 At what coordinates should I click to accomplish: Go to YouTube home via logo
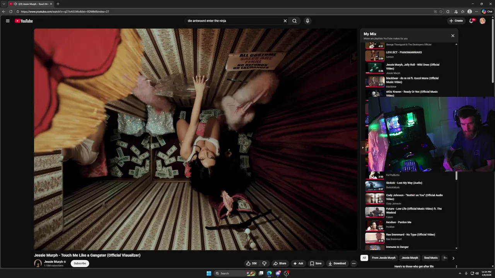click(24, 21)
